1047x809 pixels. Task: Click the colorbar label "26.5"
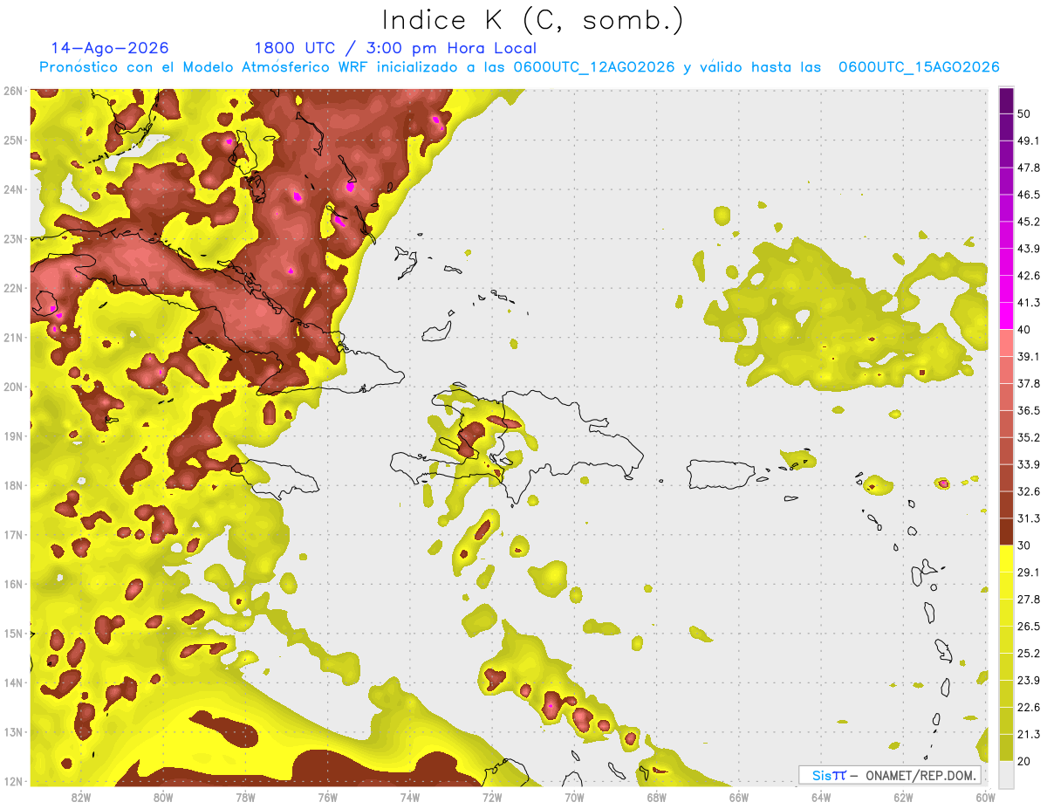point(1029,626)
